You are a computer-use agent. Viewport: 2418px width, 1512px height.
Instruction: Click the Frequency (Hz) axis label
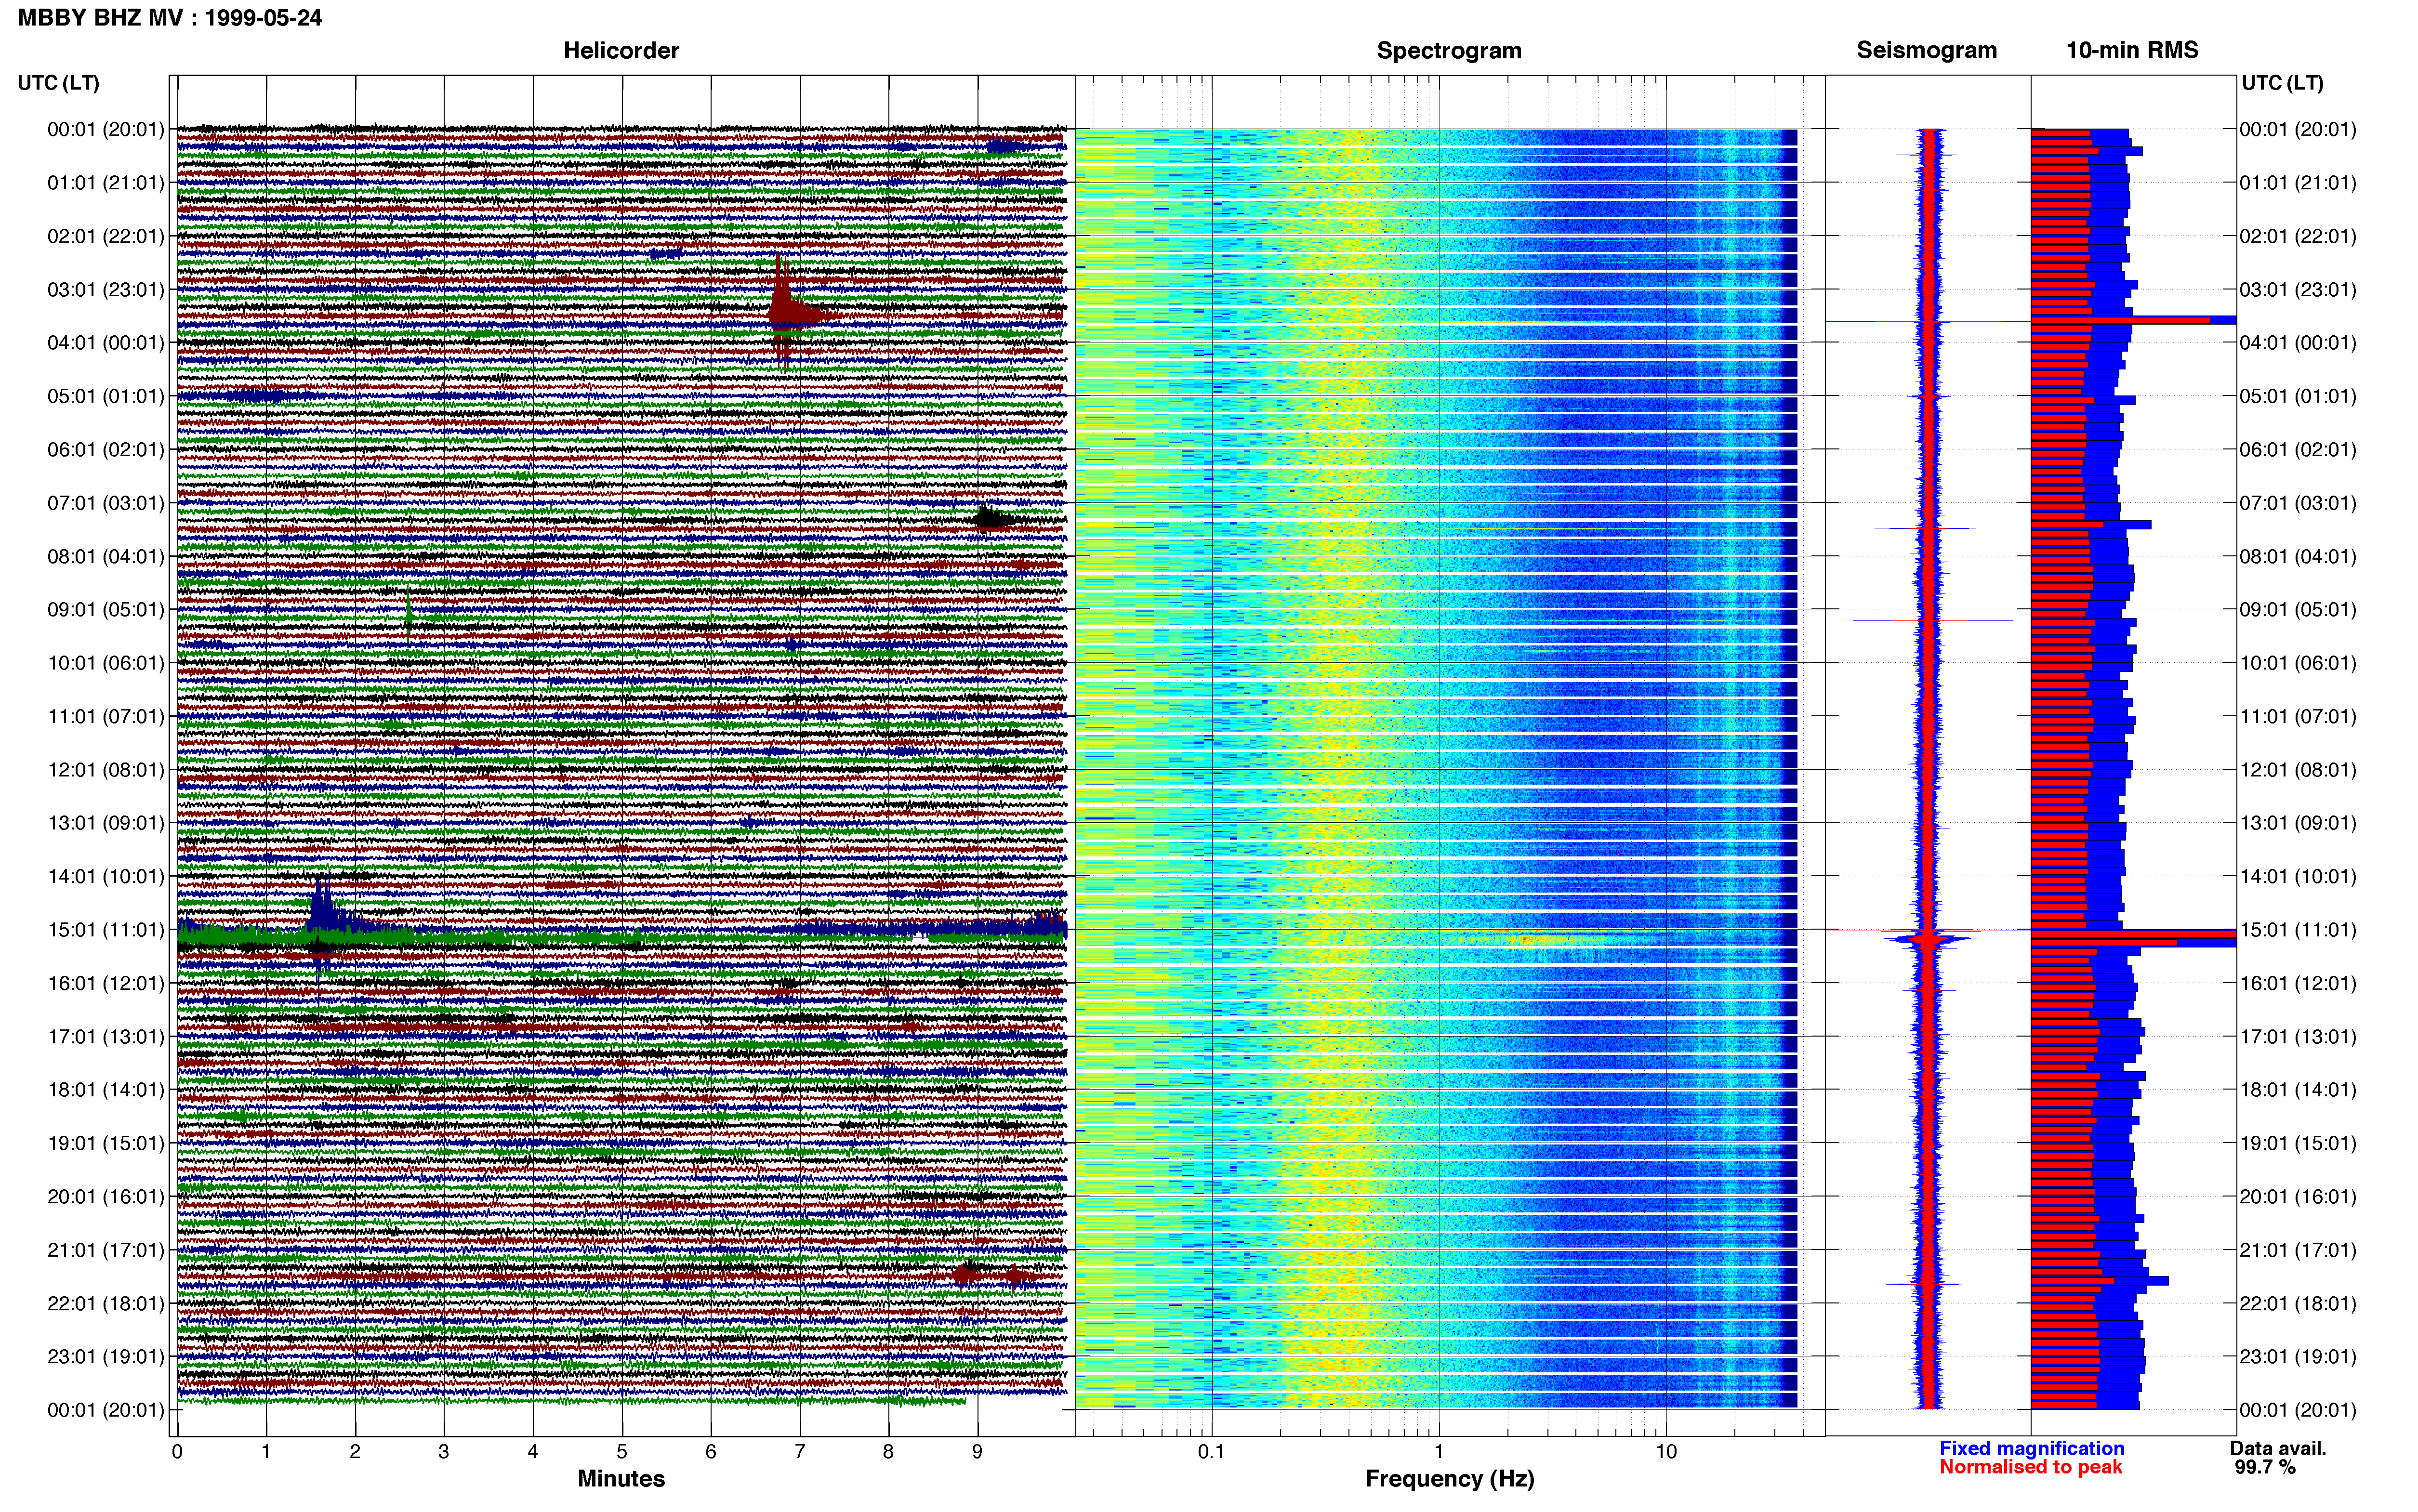1449,1479
